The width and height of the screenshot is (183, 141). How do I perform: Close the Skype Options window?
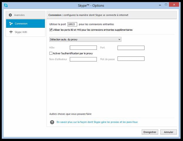pyautogui.click(x=174, y=5)
